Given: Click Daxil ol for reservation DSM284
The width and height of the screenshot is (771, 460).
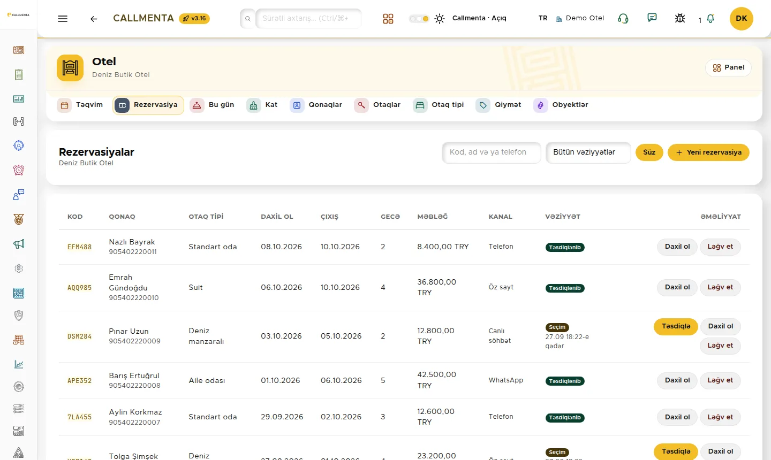Looking at the screenshot, I should (x=721, y=326).
